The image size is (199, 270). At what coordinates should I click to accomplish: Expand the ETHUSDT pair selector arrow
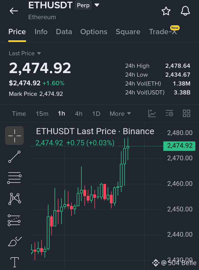point(97,5)
